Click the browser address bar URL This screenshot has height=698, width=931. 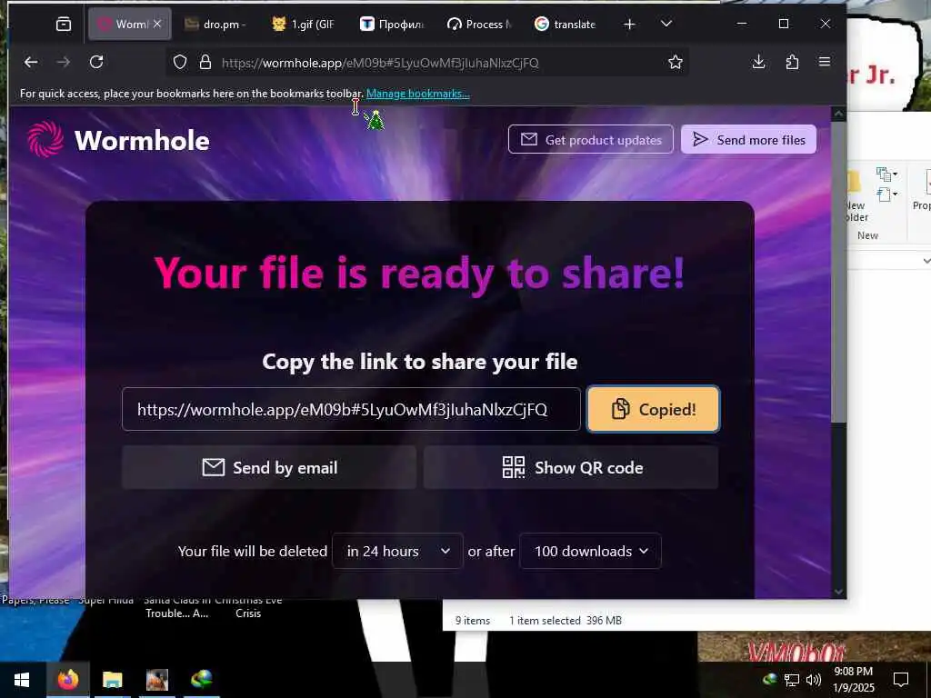coord(380,63)
